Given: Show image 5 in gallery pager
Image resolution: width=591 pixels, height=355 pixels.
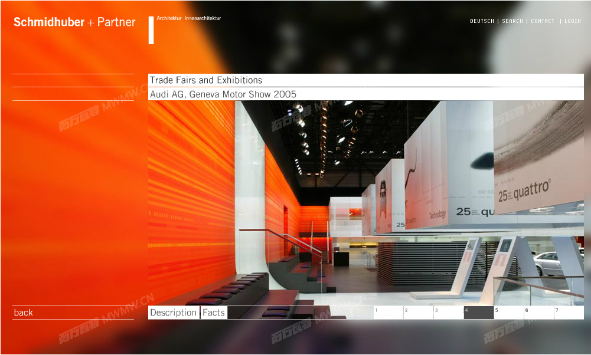Looking at the screenshot, I should pos(509,313).
